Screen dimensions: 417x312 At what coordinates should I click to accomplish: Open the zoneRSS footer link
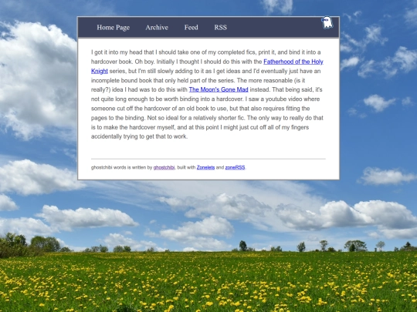click(235, 167)
